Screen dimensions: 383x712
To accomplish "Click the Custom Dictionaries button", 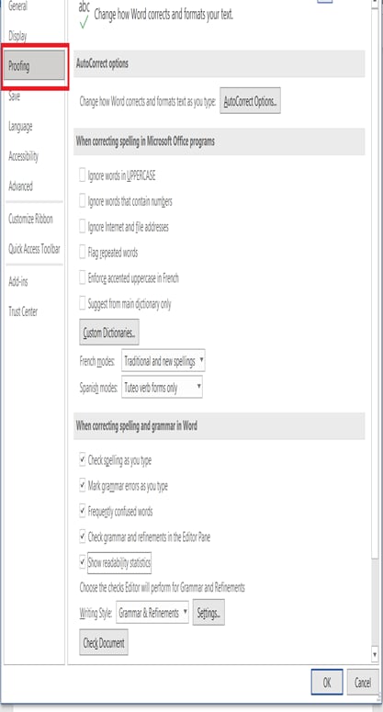I will pos(109,333).
